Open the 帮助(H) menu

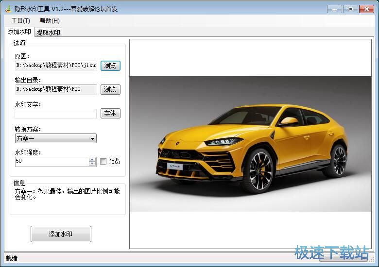50,21
